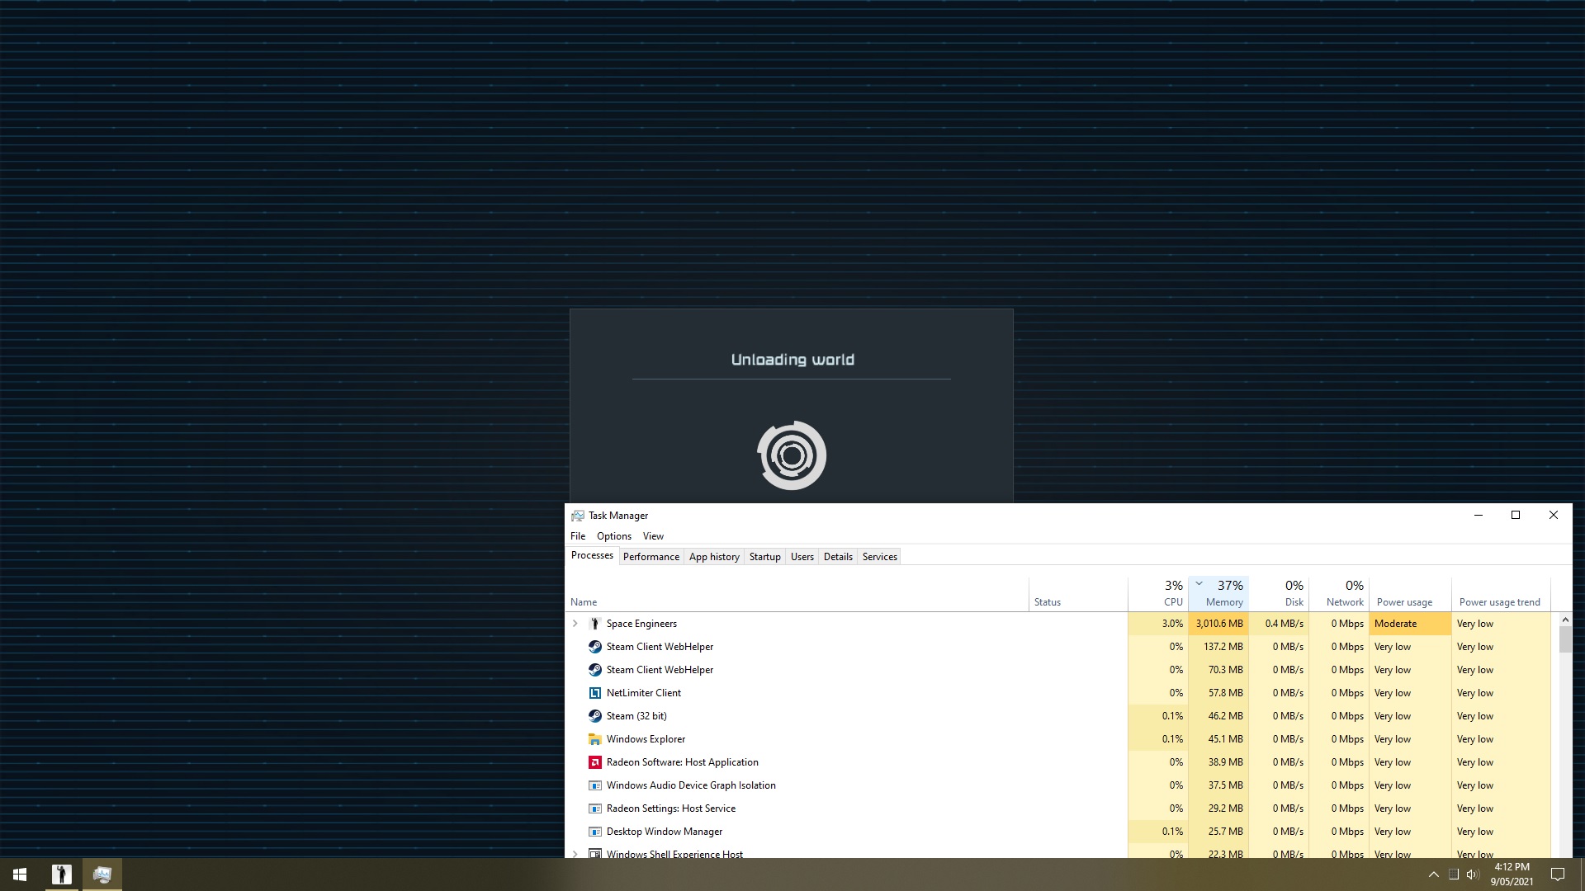1585x891 pixels.
Task: Sort processes by the CPU column
Action: coord(1172,594)
